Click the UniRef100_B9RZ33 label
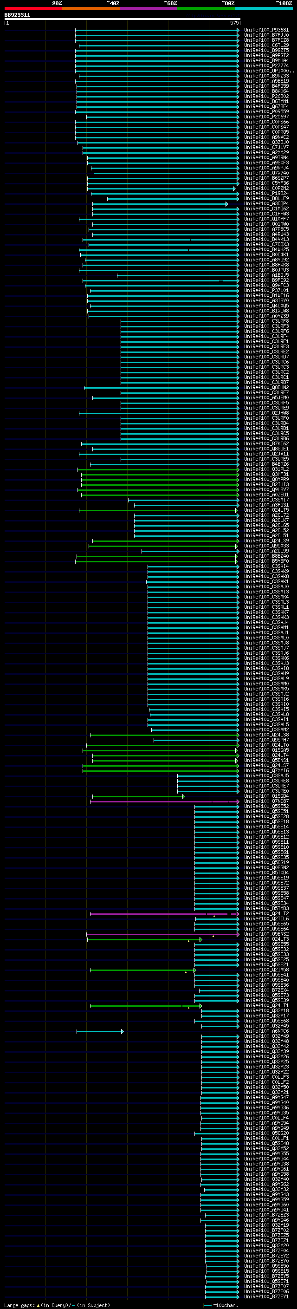The image size is (297, 1309). pyautogui.click(x=266, y=76)
